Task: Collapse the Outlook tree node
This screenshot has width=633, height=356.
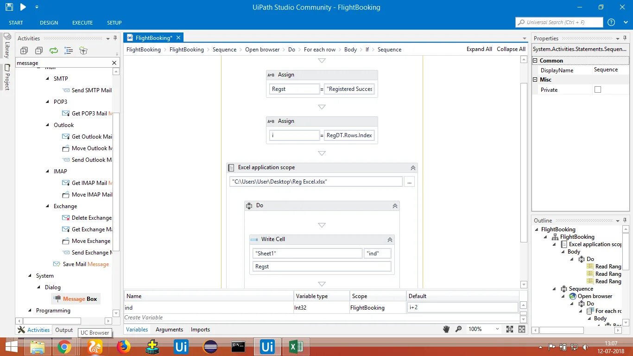Action: pos(47,125)
